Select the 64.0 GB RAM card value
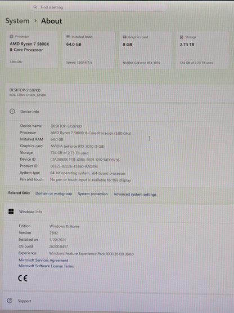 tap(74, 45)
